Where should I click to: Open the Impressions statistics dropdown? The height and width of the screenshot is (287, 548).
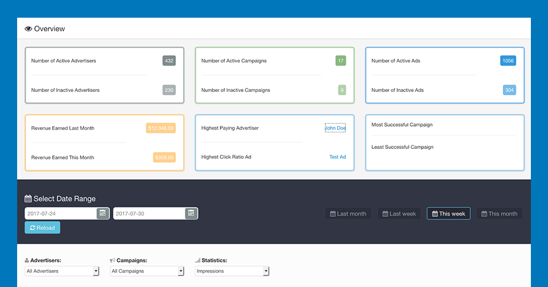[232, 271]
